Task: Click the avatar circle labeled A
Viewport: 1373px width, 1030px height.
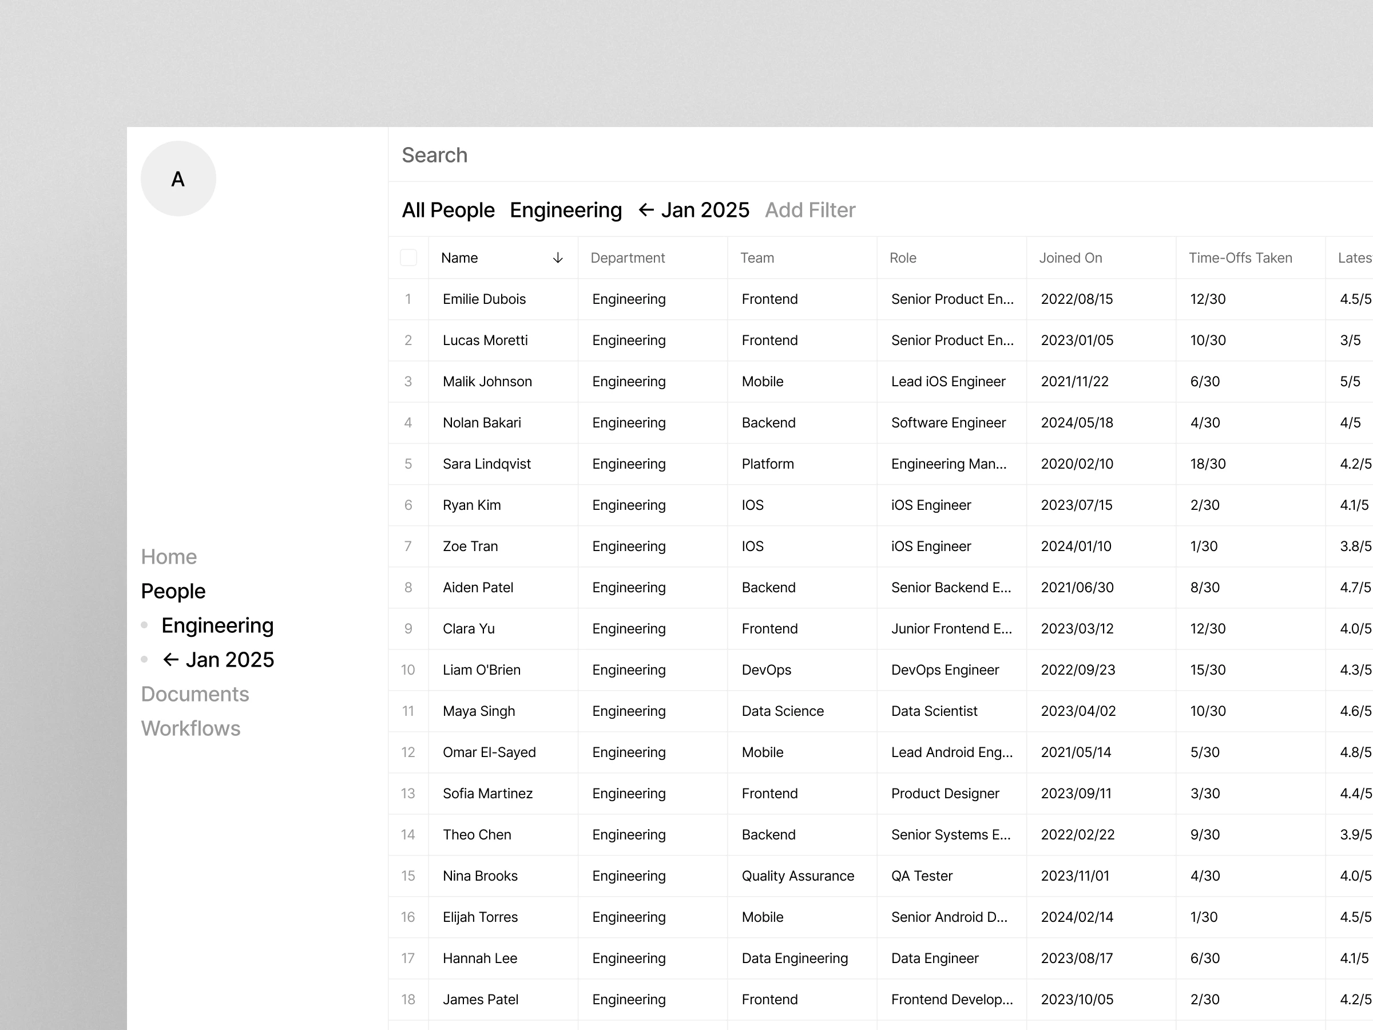Action: click(178, 179)
